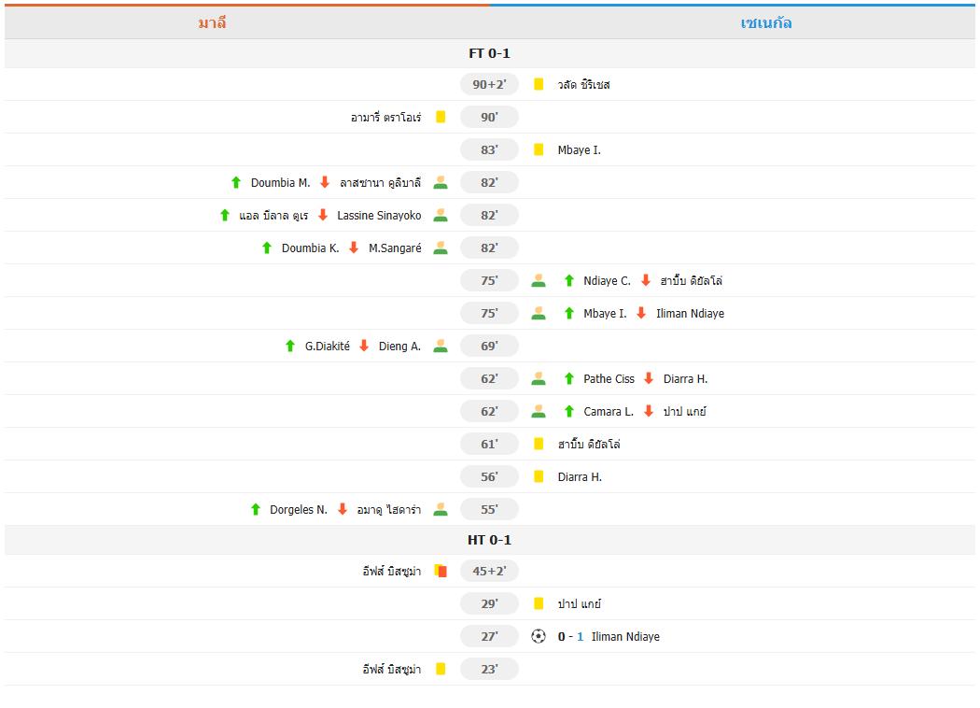Click the FT 0-1 header row
980x708 pixels.
tap(490, 53)
